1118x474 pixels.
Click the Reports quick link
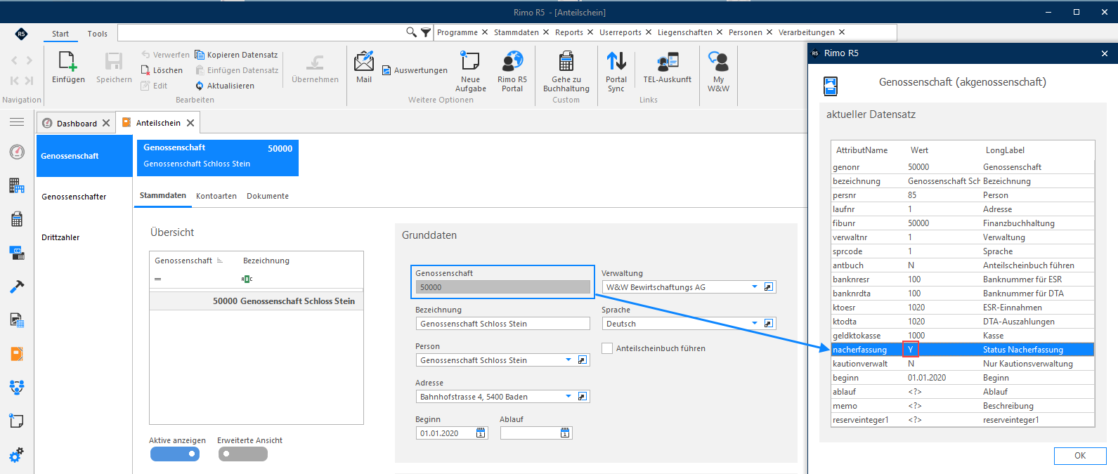[569, 32]
